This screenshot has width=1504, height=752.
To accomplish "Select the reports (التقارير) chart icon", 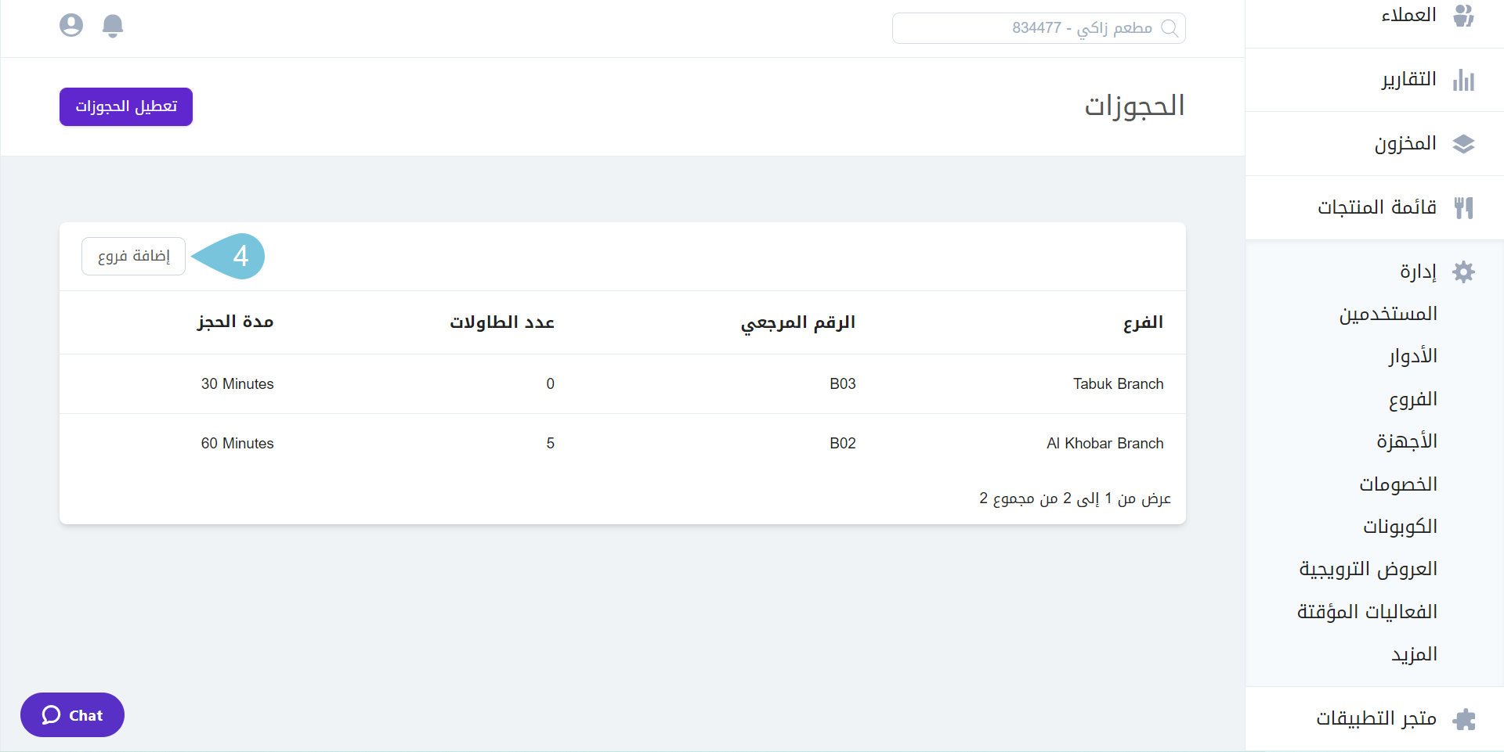I will pyautogui.click(x=1465, y=80).
